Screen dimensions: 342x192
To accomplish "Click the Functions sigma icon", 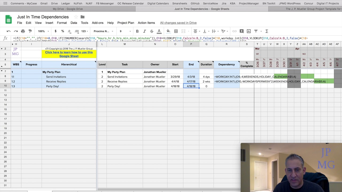I will tap(267, 31).
